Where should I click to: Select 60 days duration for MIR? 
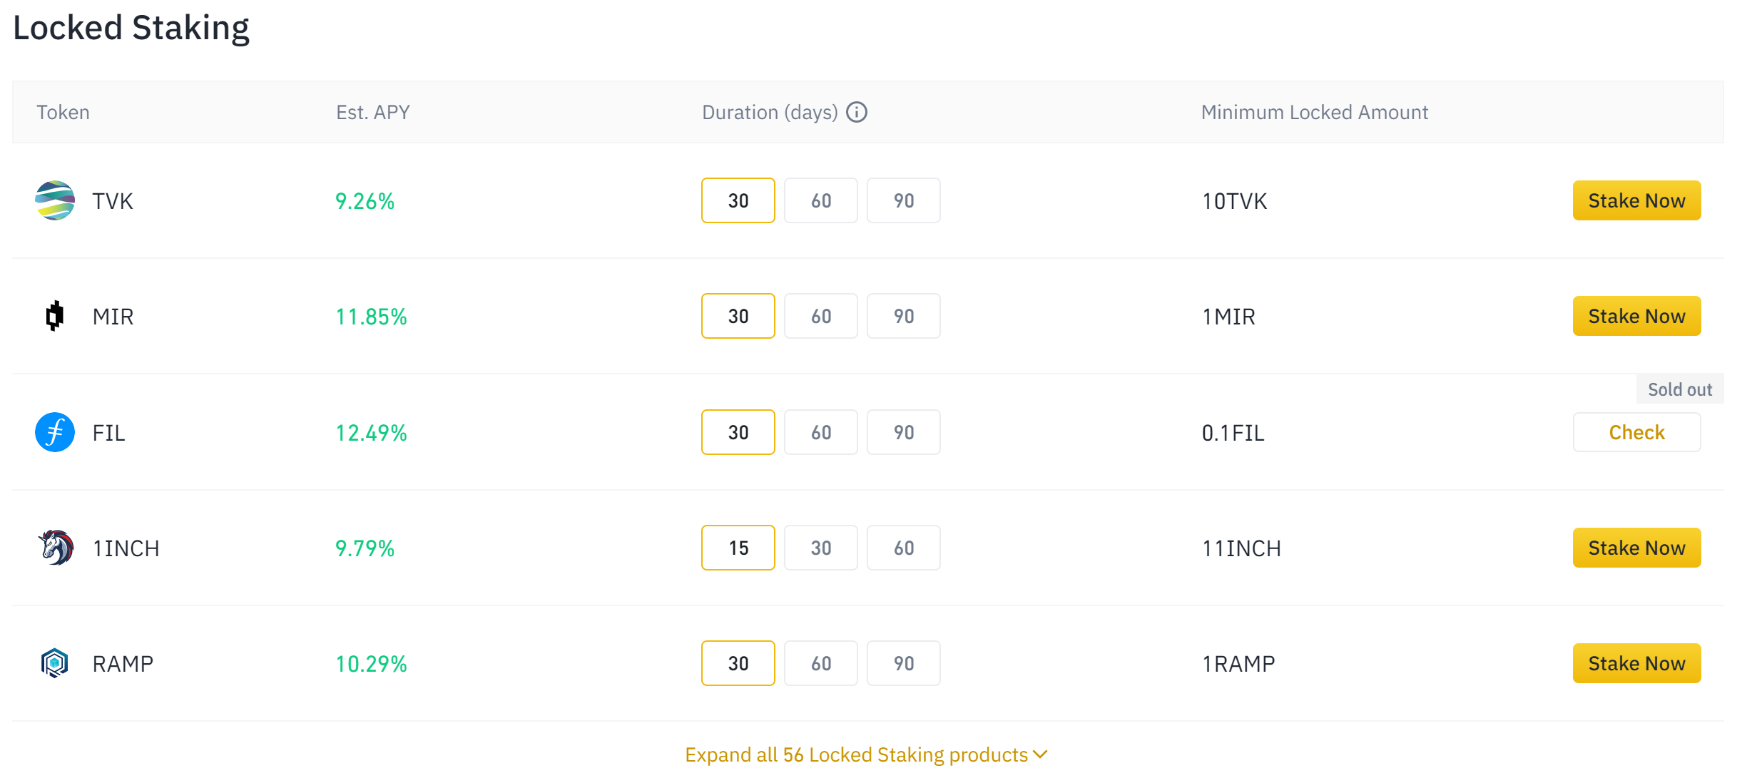821,316
